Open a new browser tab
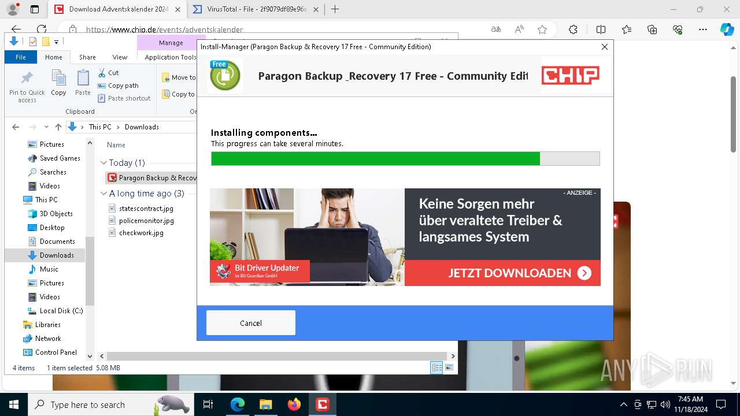This screenshot has width=740, height=416. pos(335,9)
